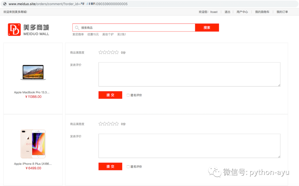The height and width of the screenshot is (186, 299).
Task: Click the MacBook Pro product thumbnail
Action: coord(33,72)
